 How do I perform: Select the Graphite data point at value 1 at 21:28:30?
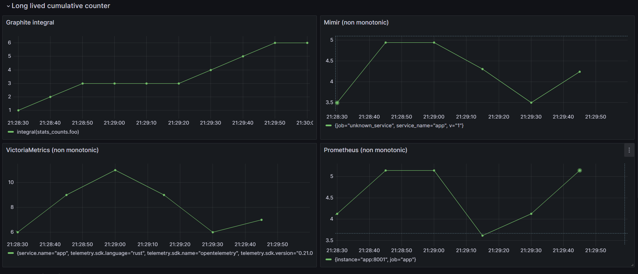(18, 110)
